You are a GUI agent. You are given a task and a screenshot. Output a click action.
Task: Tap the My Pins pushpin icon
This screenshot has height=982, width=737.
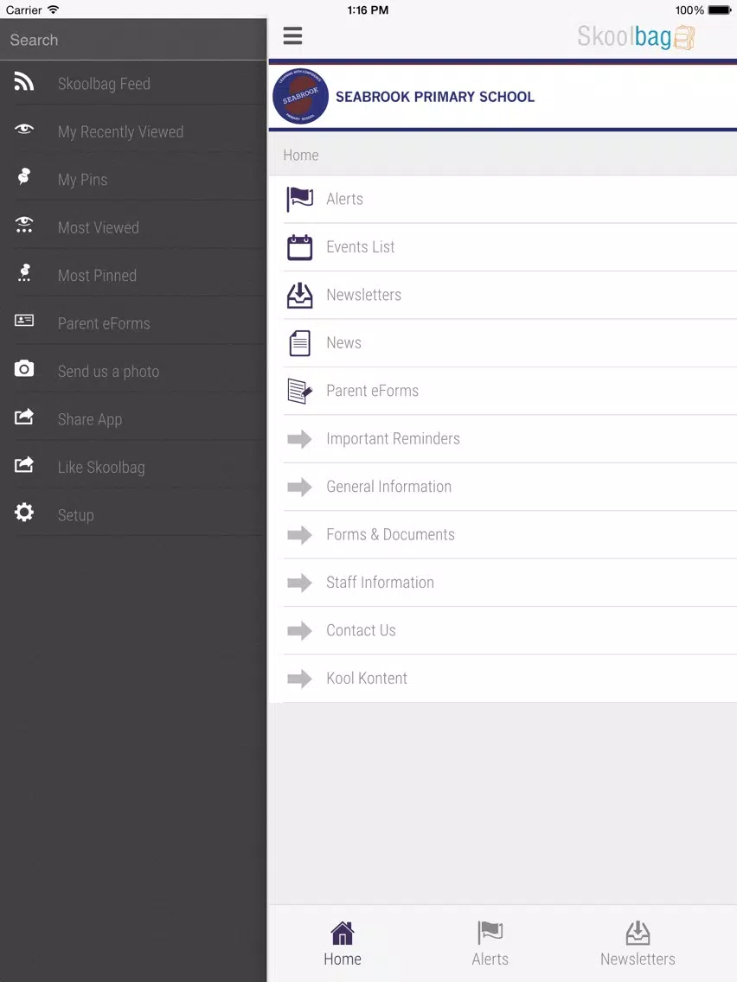(x=24, y=177)
